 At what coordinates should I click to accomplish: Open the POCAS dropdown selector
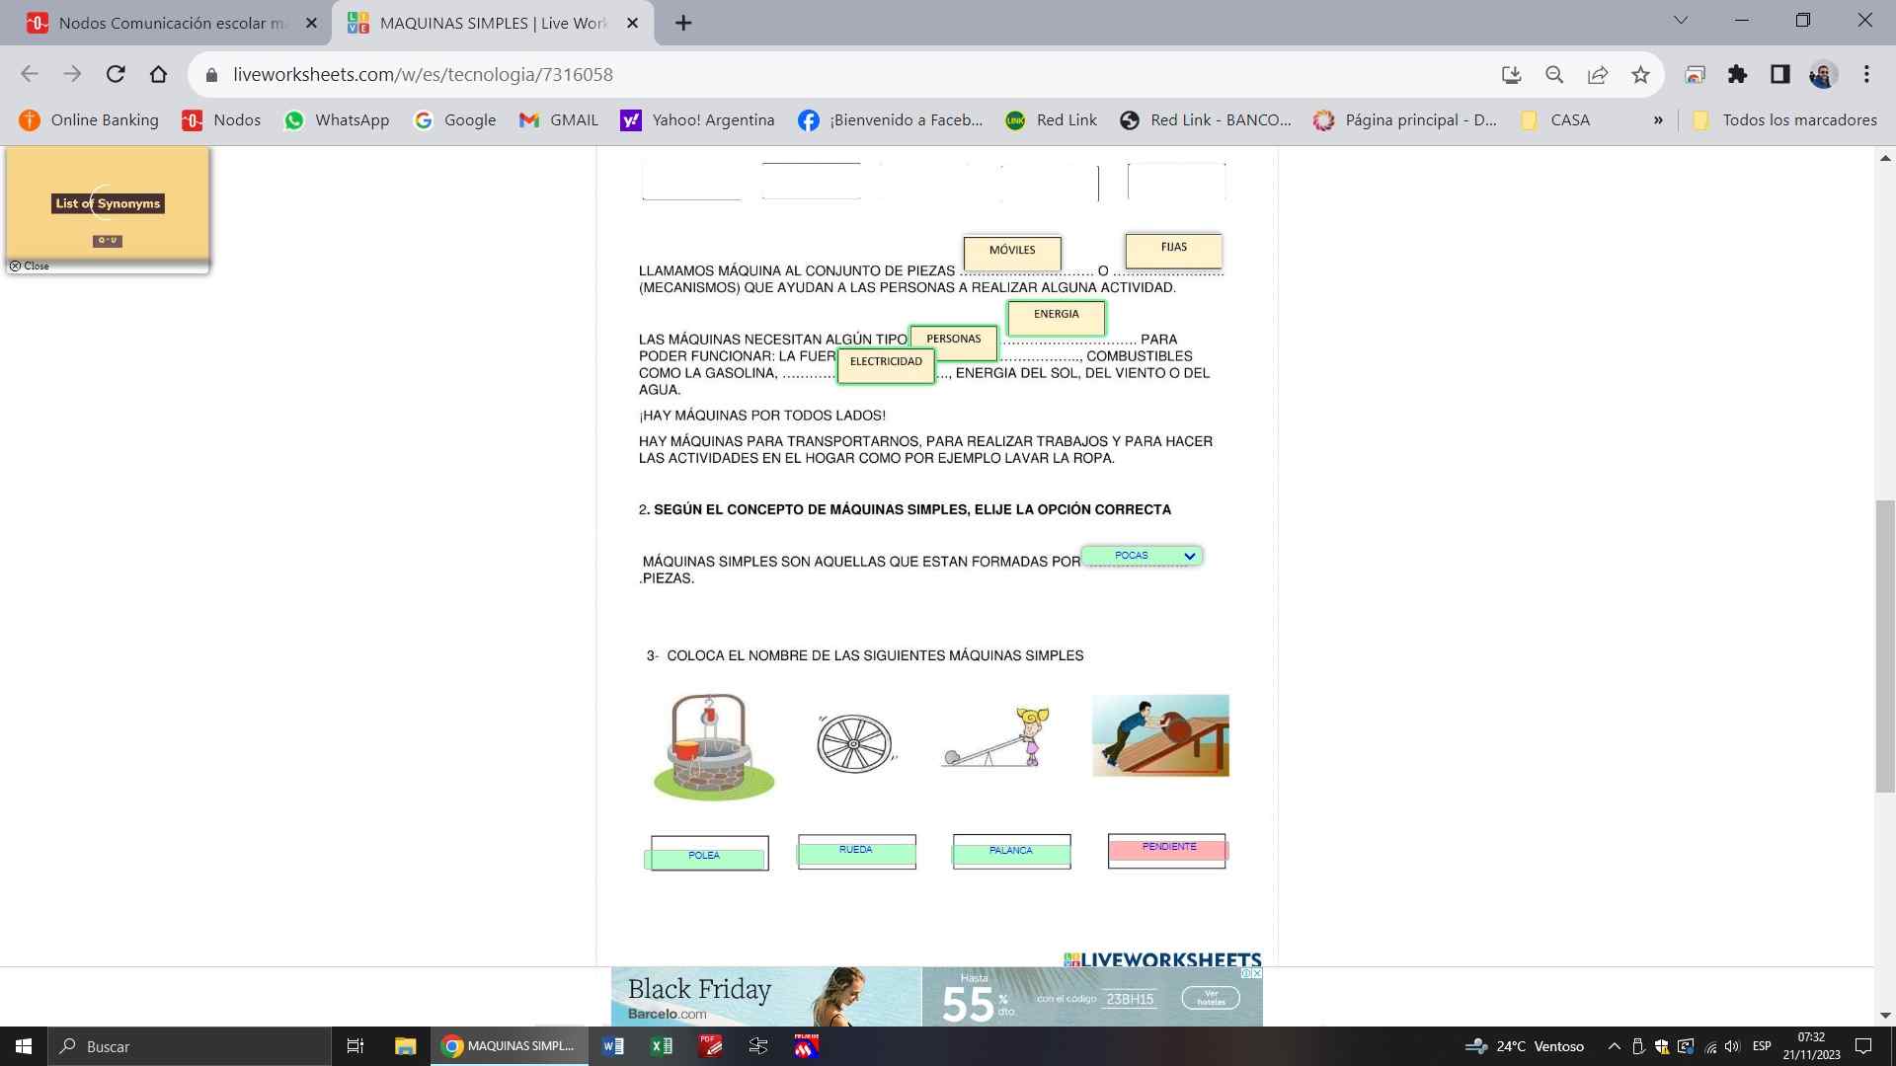1142,556
